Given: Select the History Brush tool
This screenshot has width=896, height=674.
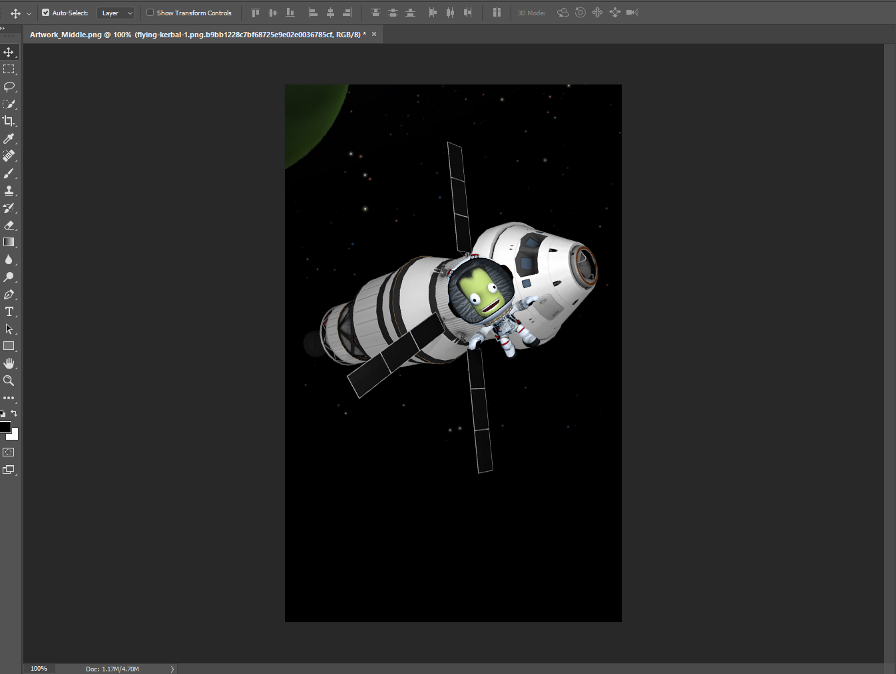Looking at the screenshot, I should click(x=9, y=208).
